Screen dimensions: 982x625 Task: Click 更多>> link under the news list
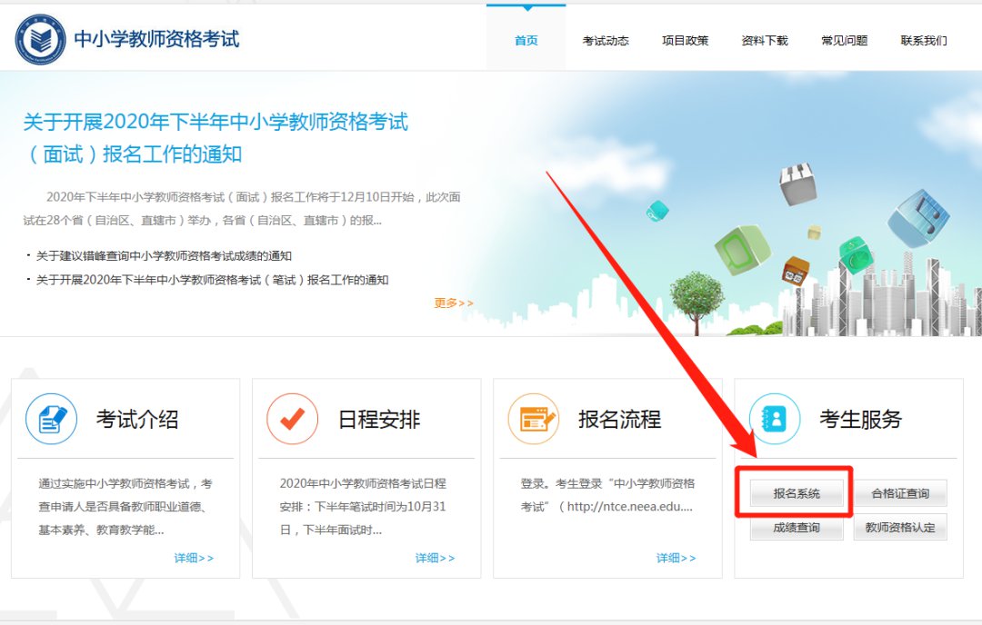[x=454, y=303]
